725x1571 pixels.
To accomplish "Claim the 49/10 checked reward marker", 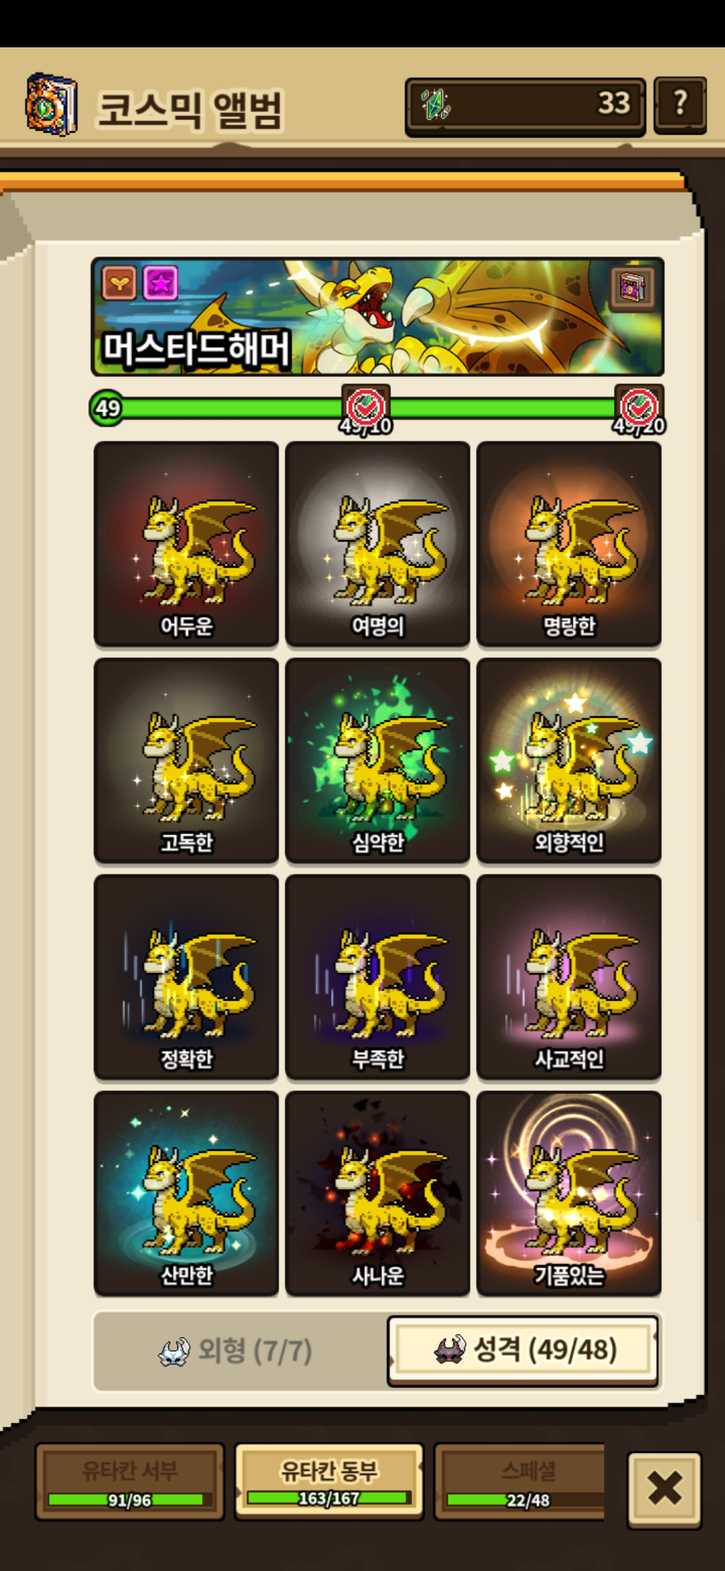I will tap(365, 408).
